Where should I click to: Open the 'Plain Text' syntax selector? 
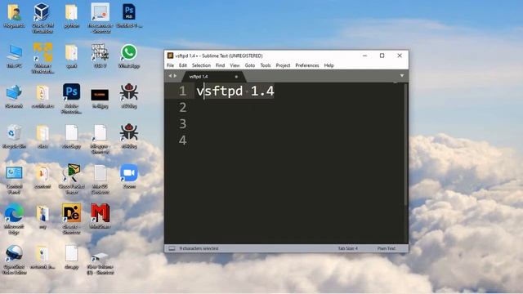pyautogui.click(x=387, y=248)
